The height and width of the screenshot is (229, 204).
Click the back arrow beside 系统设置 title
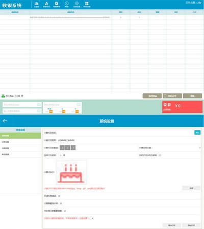pyautogui.click(x=5, y=121)
